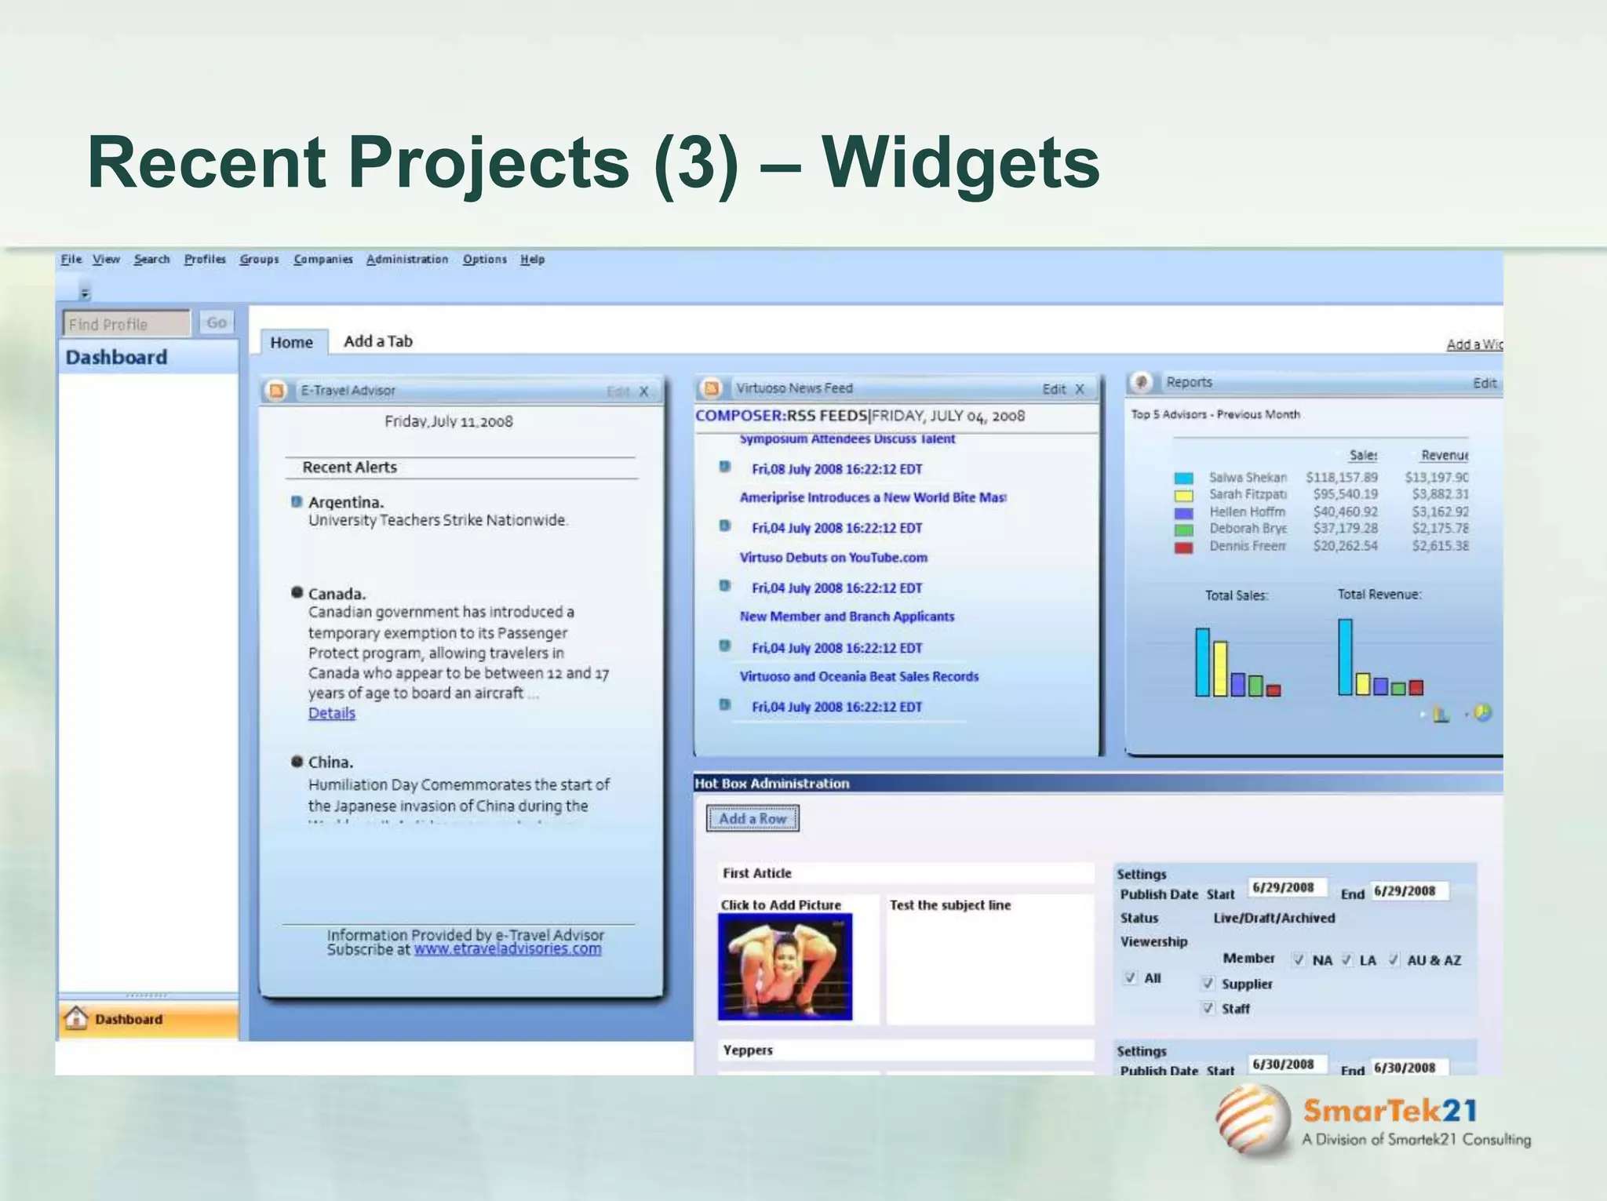
Task: Switch to pie chart view in Reports
Action: [1482, 712]
